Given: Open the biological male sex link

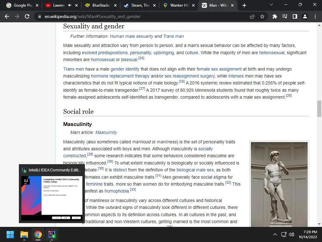Looking at the screenshot, I should click(195, 170).
